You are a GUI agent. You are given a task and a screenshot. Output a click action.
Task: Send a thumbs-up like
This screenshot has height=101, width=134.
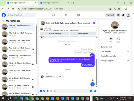point(95,91)
